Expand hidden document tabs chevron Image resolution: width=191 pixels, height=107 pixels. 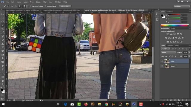(x=153, y=10)
